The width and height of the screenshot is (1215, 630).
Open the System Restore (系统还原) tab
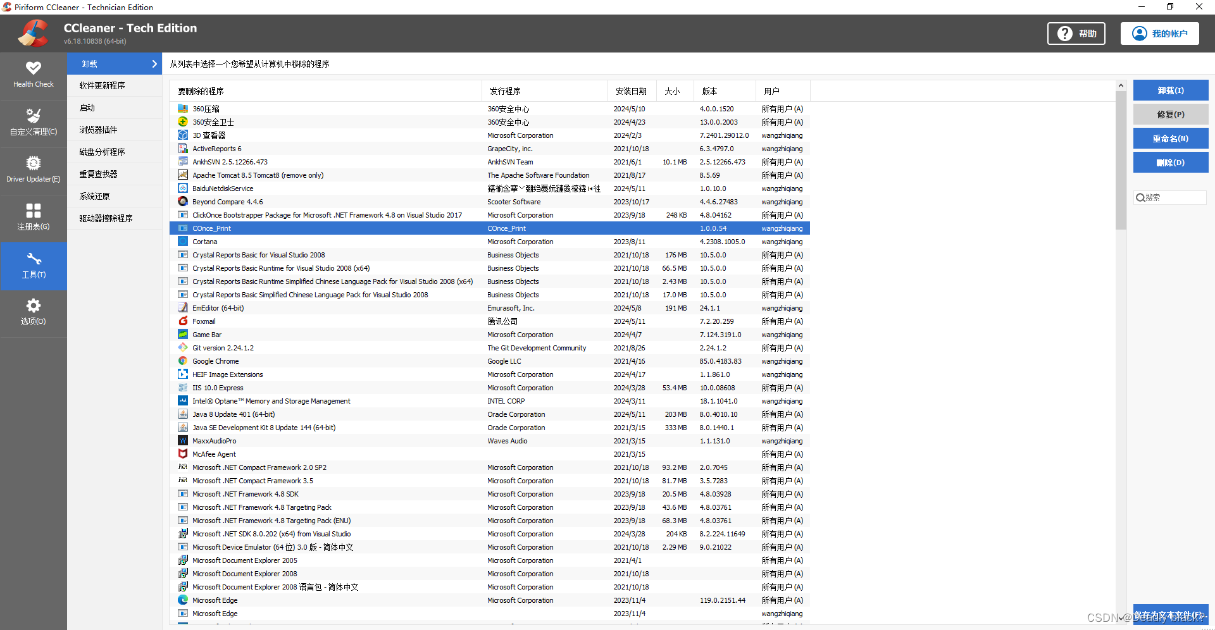[115, 196]
